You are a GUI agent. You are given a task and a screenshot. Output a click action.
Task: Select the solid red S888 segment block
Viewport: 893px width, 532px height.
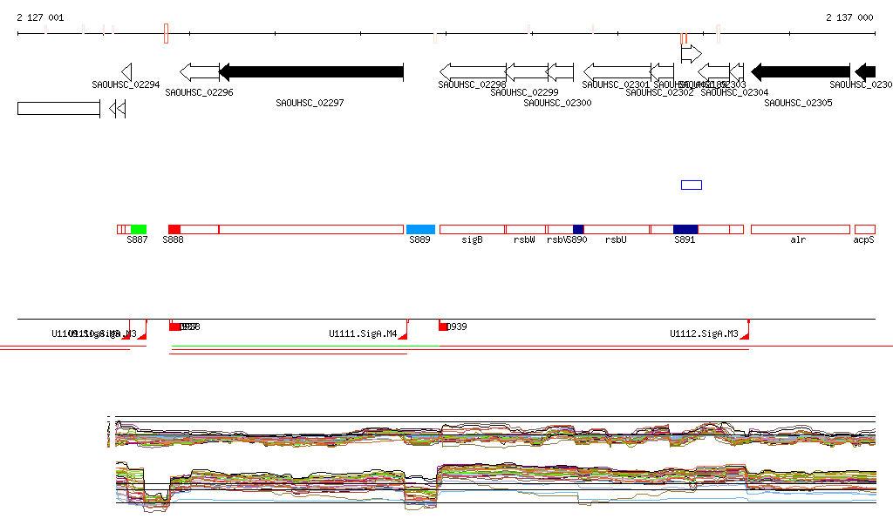click(x=174, y=230)
